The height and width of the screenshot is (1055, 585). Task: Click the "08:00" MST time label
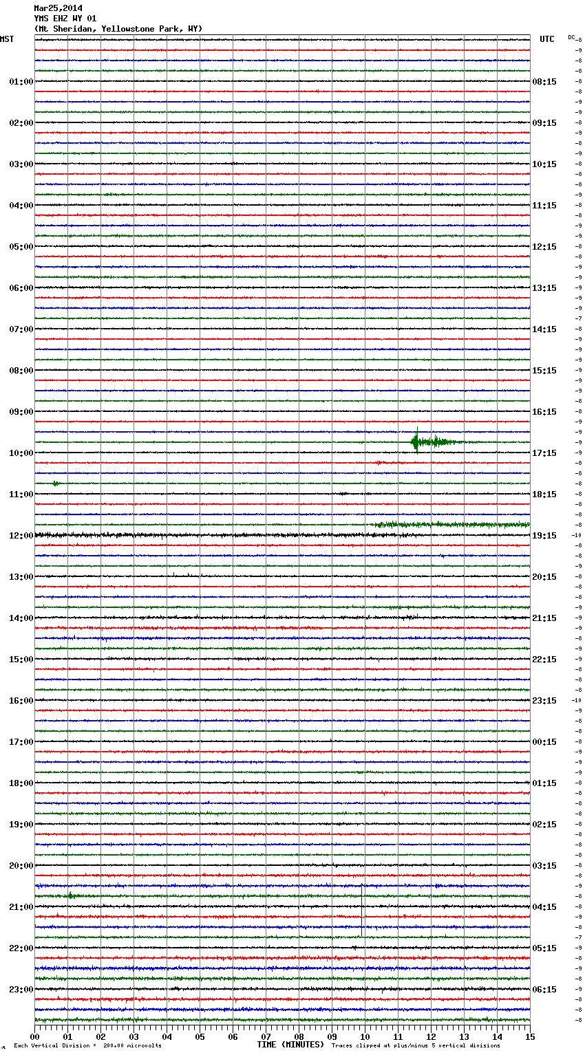[21, 371]
